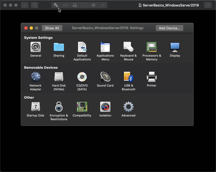Open CD/DVD (SATA) settings

pos(82,77)
